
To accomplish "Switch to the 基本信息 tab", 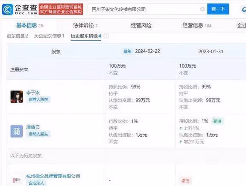I will click(x=29, y=25).
